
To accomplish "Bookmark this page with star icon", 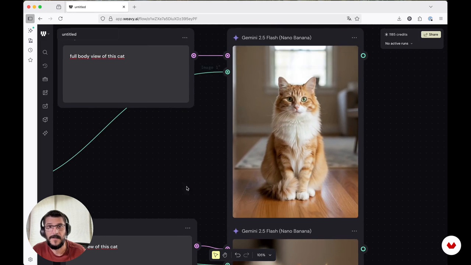I will [x=357, y=19].
